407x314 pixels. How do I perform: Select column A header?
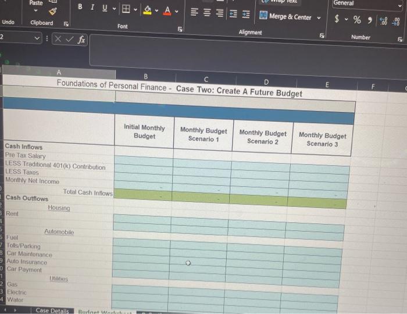click(x=59, y=72)
